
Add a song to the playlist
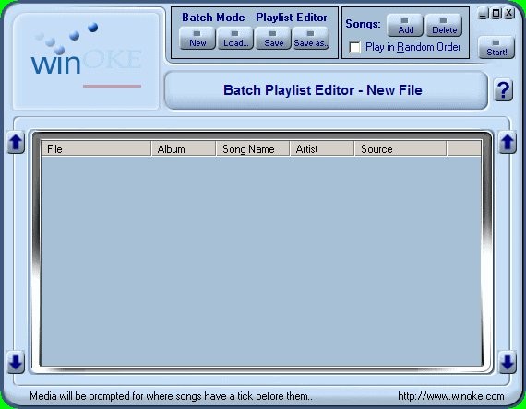coord(405,26)
